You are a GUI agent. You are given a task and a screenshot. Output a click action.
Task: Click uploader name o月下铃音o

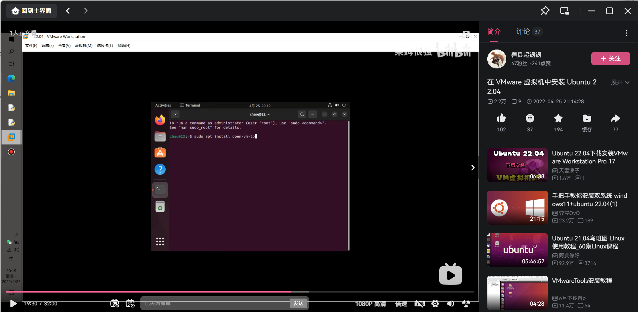pos(572,298)
